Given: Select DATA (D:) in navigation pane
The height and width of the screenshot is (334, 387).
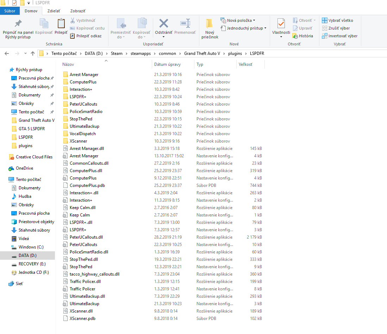Looking at the screenshot, I should click(x=27, y=256).
